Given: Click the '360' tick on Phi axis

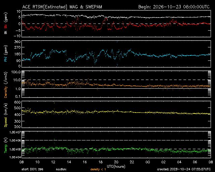Looking at the screenshot, I should coord(17,42).
